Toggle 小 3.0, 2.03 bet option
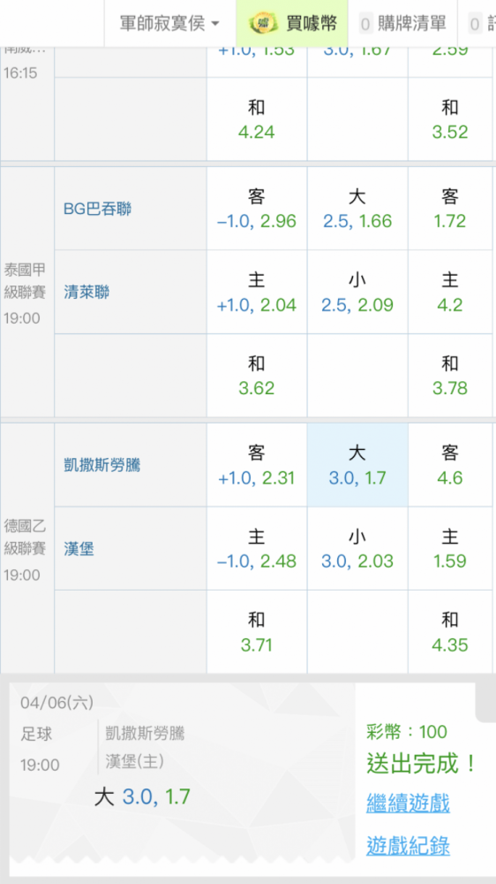This screenshot has height=884, width=496. [x=357, y=549]
